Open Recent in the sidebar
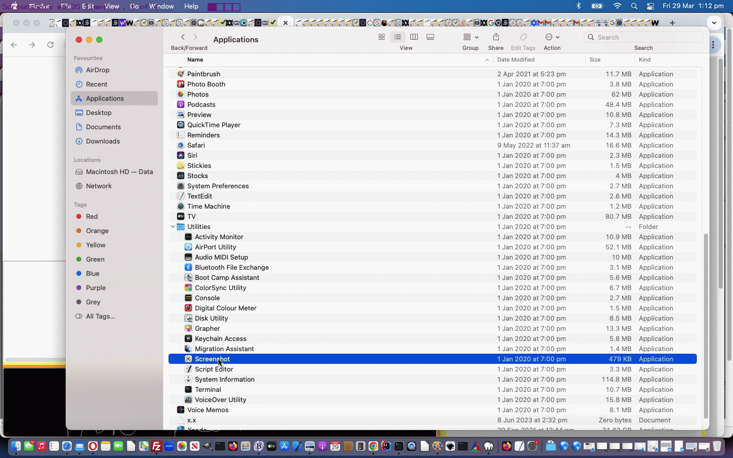Viewport: 733px width, 458px height. tap(114, 84)
